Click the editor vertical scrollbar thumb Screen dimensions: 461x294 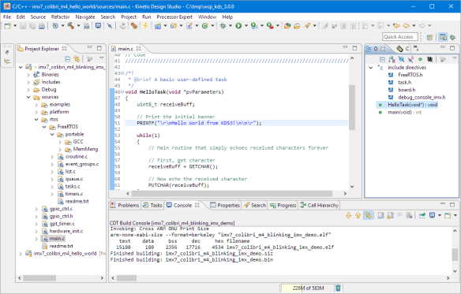[x=352, y=107]
